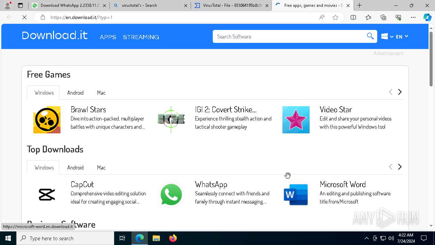Viewport: 435px width, 245px height.
Task: Open Edge tab actions menu icon
Action: click(x=20, y=5)
